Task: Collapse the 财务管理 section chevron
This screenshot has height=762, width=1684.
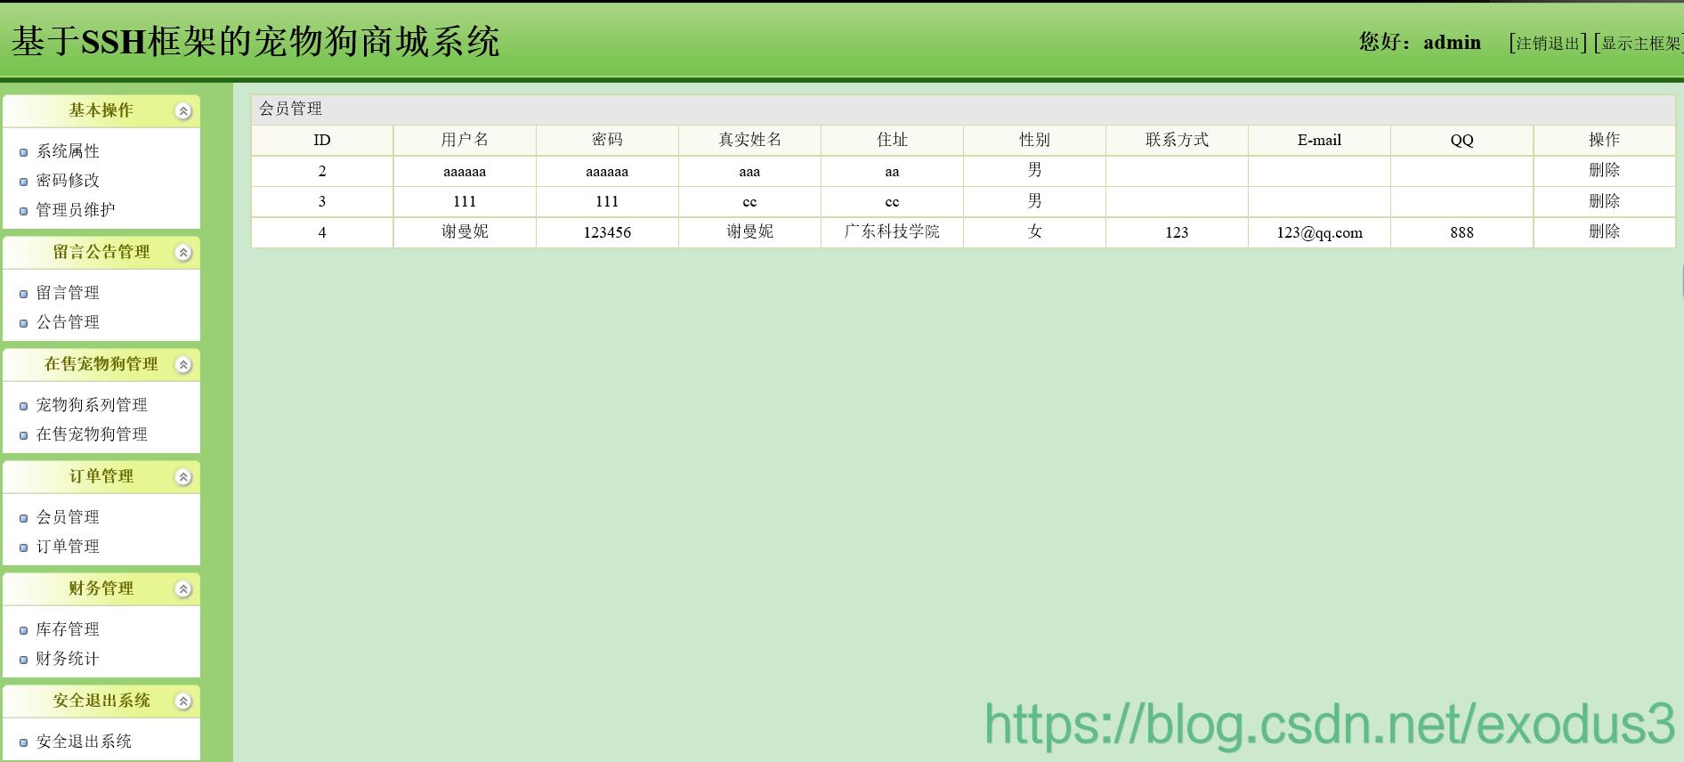Action: point(183,589)
